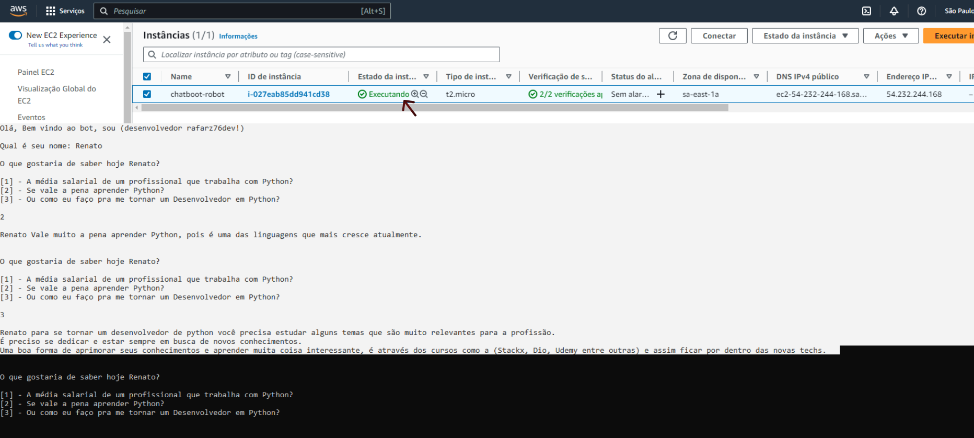Click the Instâncias (1/1) heading
This screenshot has width=974, height=438.
(179, 35)
